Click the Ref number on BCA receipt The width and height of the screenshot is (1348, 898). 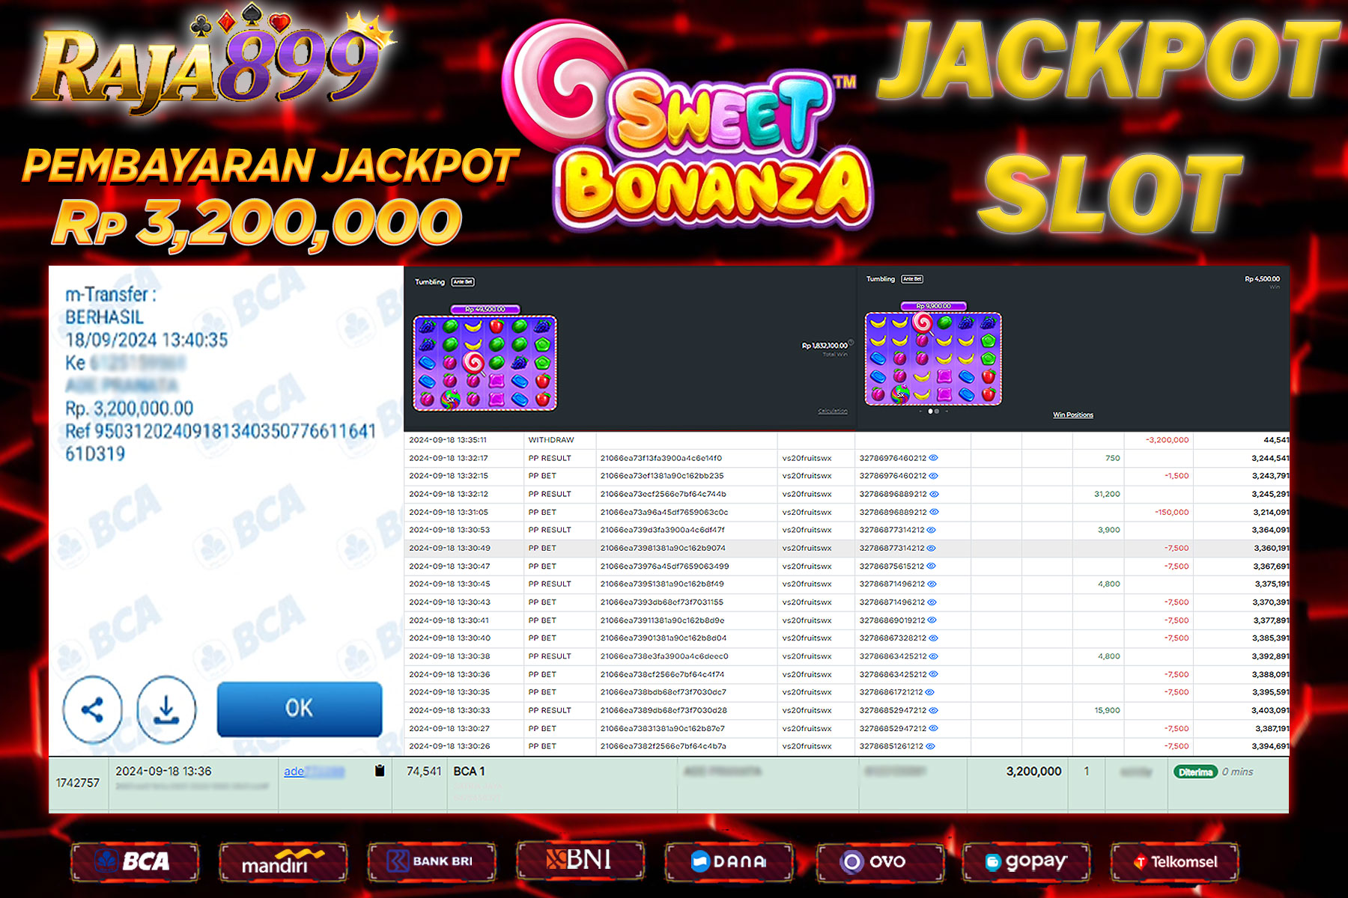(220, 442)
